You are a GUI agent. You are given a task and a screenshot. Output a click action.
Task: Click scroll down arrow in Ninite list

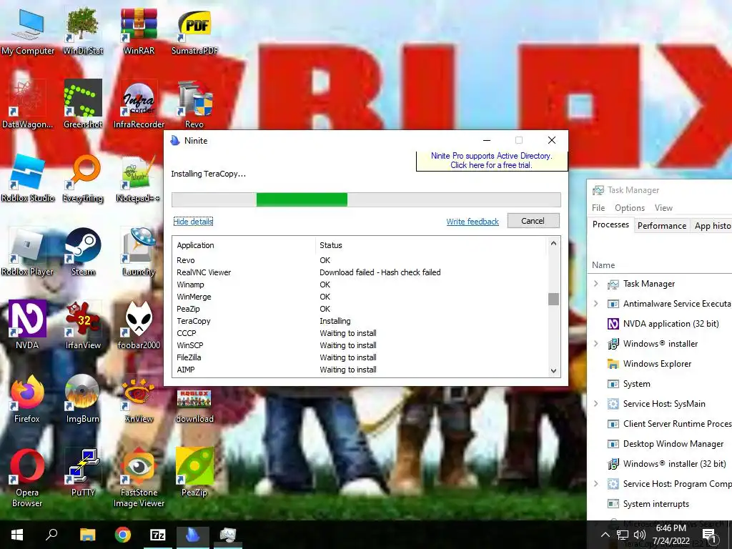553,371
